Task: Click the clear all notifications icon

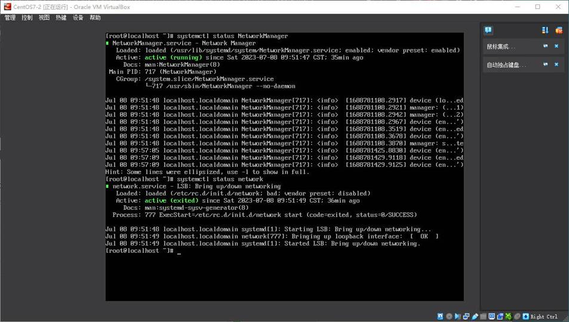Action: [x=559, y=30]
